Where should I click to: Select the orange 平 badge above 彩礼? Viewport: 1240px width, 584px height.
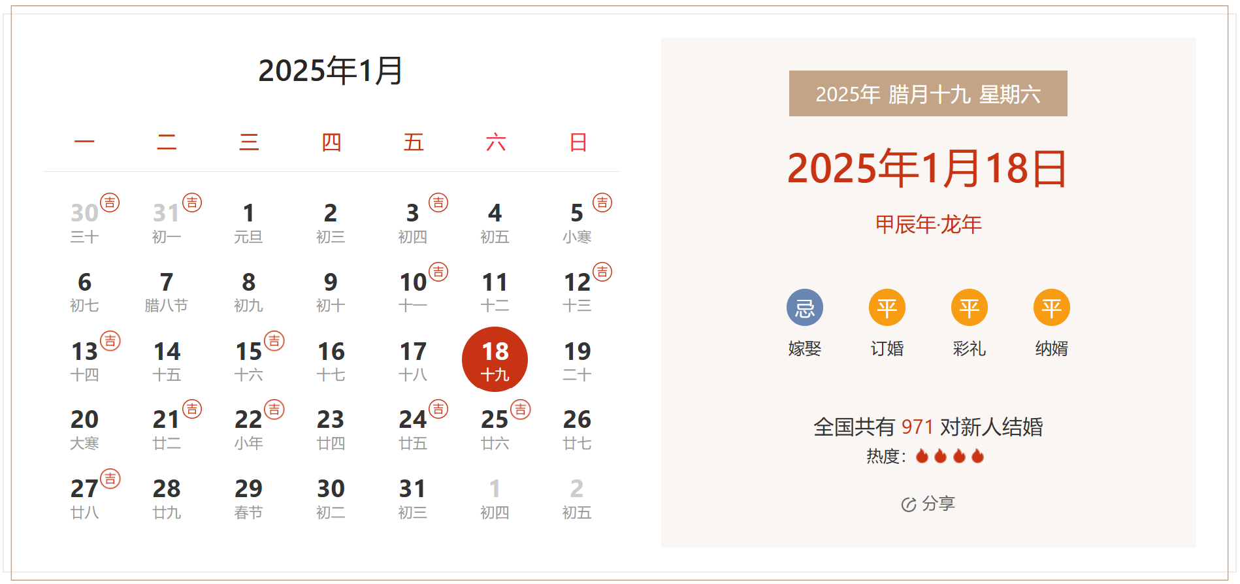tap(970, 307)
